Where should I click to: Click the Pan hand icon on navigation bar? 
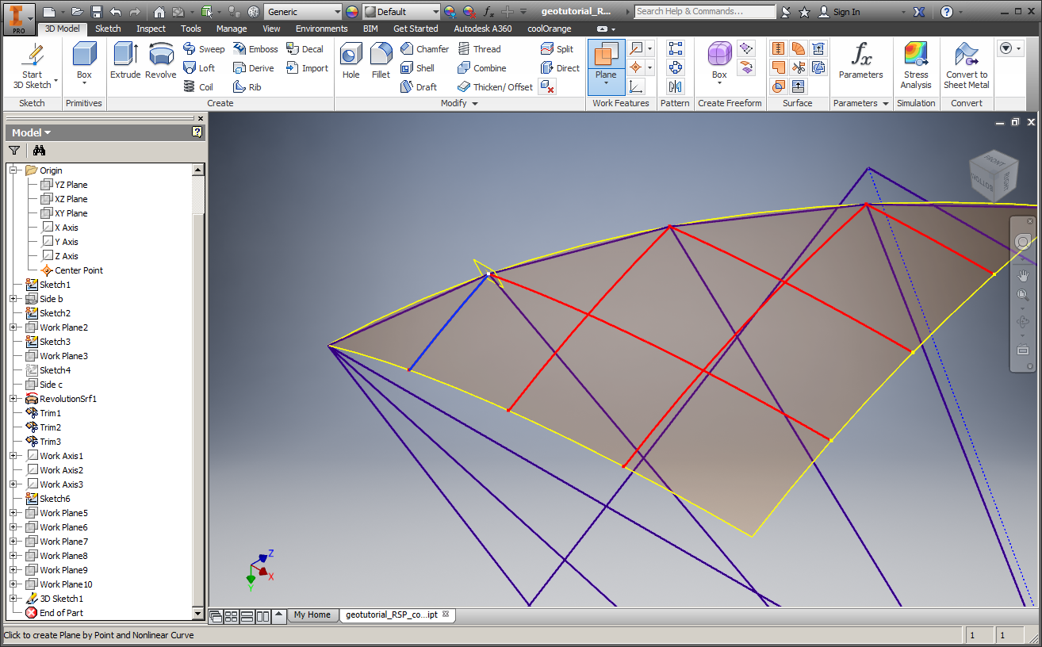pyautogui.click(x=1023, y=276)
